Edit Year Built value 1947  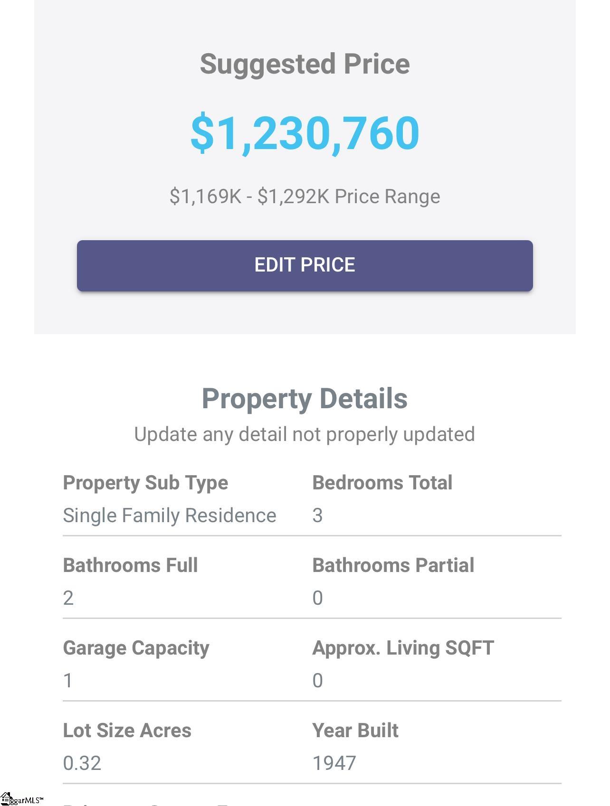334,763
